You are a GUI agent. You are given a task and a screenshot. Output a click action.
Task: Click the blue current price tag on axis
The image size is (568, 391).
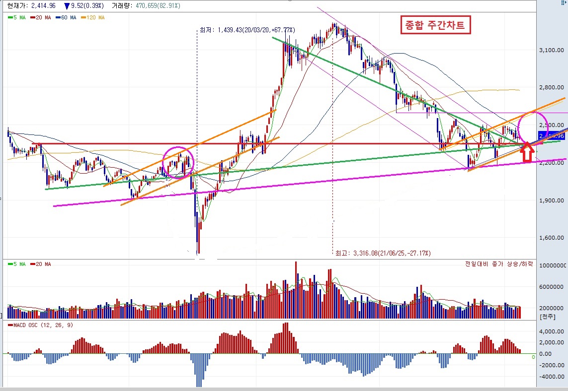(x=551, y=136)
